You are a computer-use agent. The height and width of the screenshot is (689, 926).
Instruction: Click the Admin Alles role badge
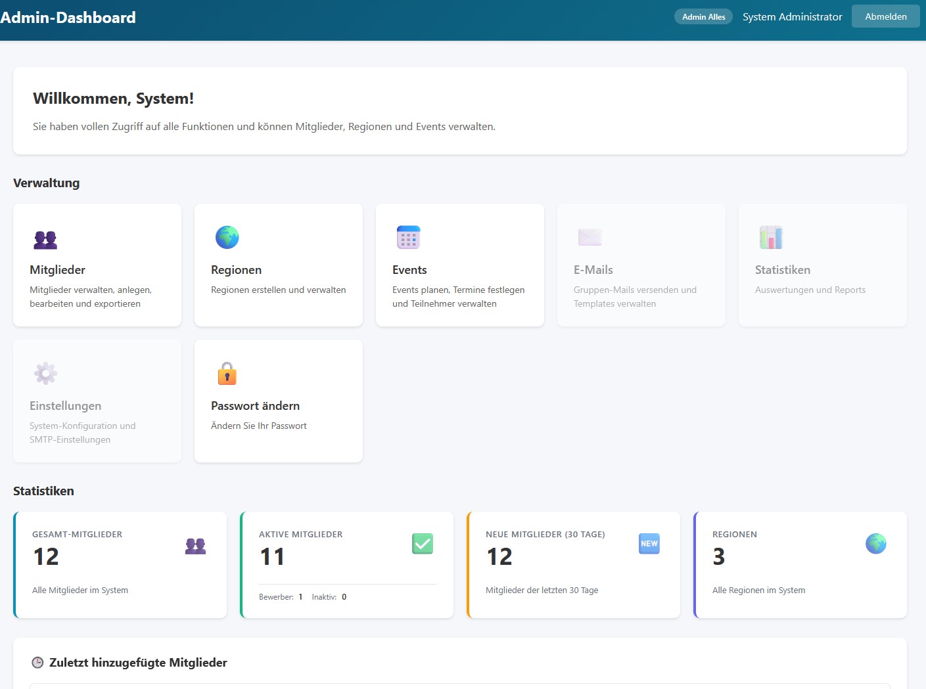(x=703, y=17)
